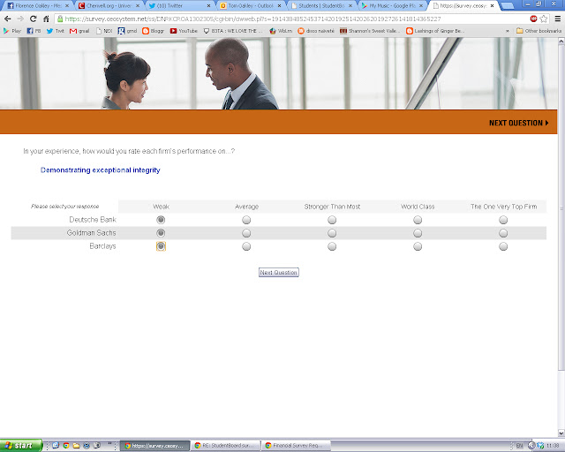Image resolution: width=565 pixels, height=452 pixels.
Task: Open the Shannon's Sweet Valley bookmark
Action: point(370,31)
